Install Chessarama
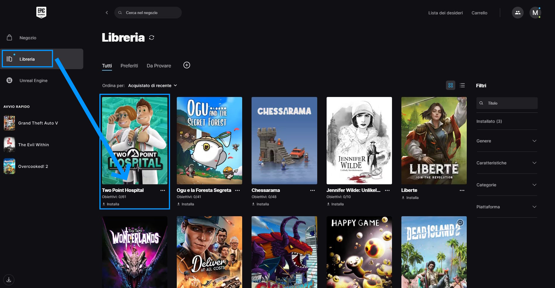 click(x=260, y=204)
